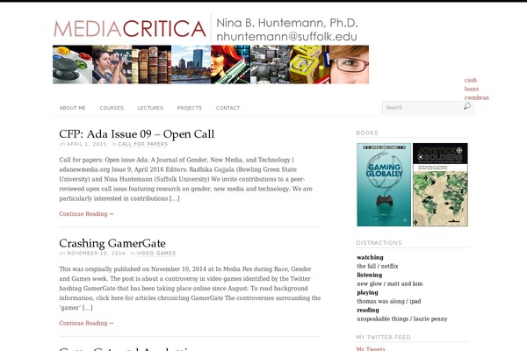Screen dimensions: 527x351
Task: Select 'unspeakable things / laurie penny' text
Action: [x=402, y=319]
